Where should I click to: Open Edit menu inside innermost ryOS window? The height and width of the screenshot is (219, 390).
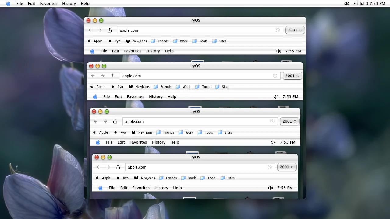124,188
